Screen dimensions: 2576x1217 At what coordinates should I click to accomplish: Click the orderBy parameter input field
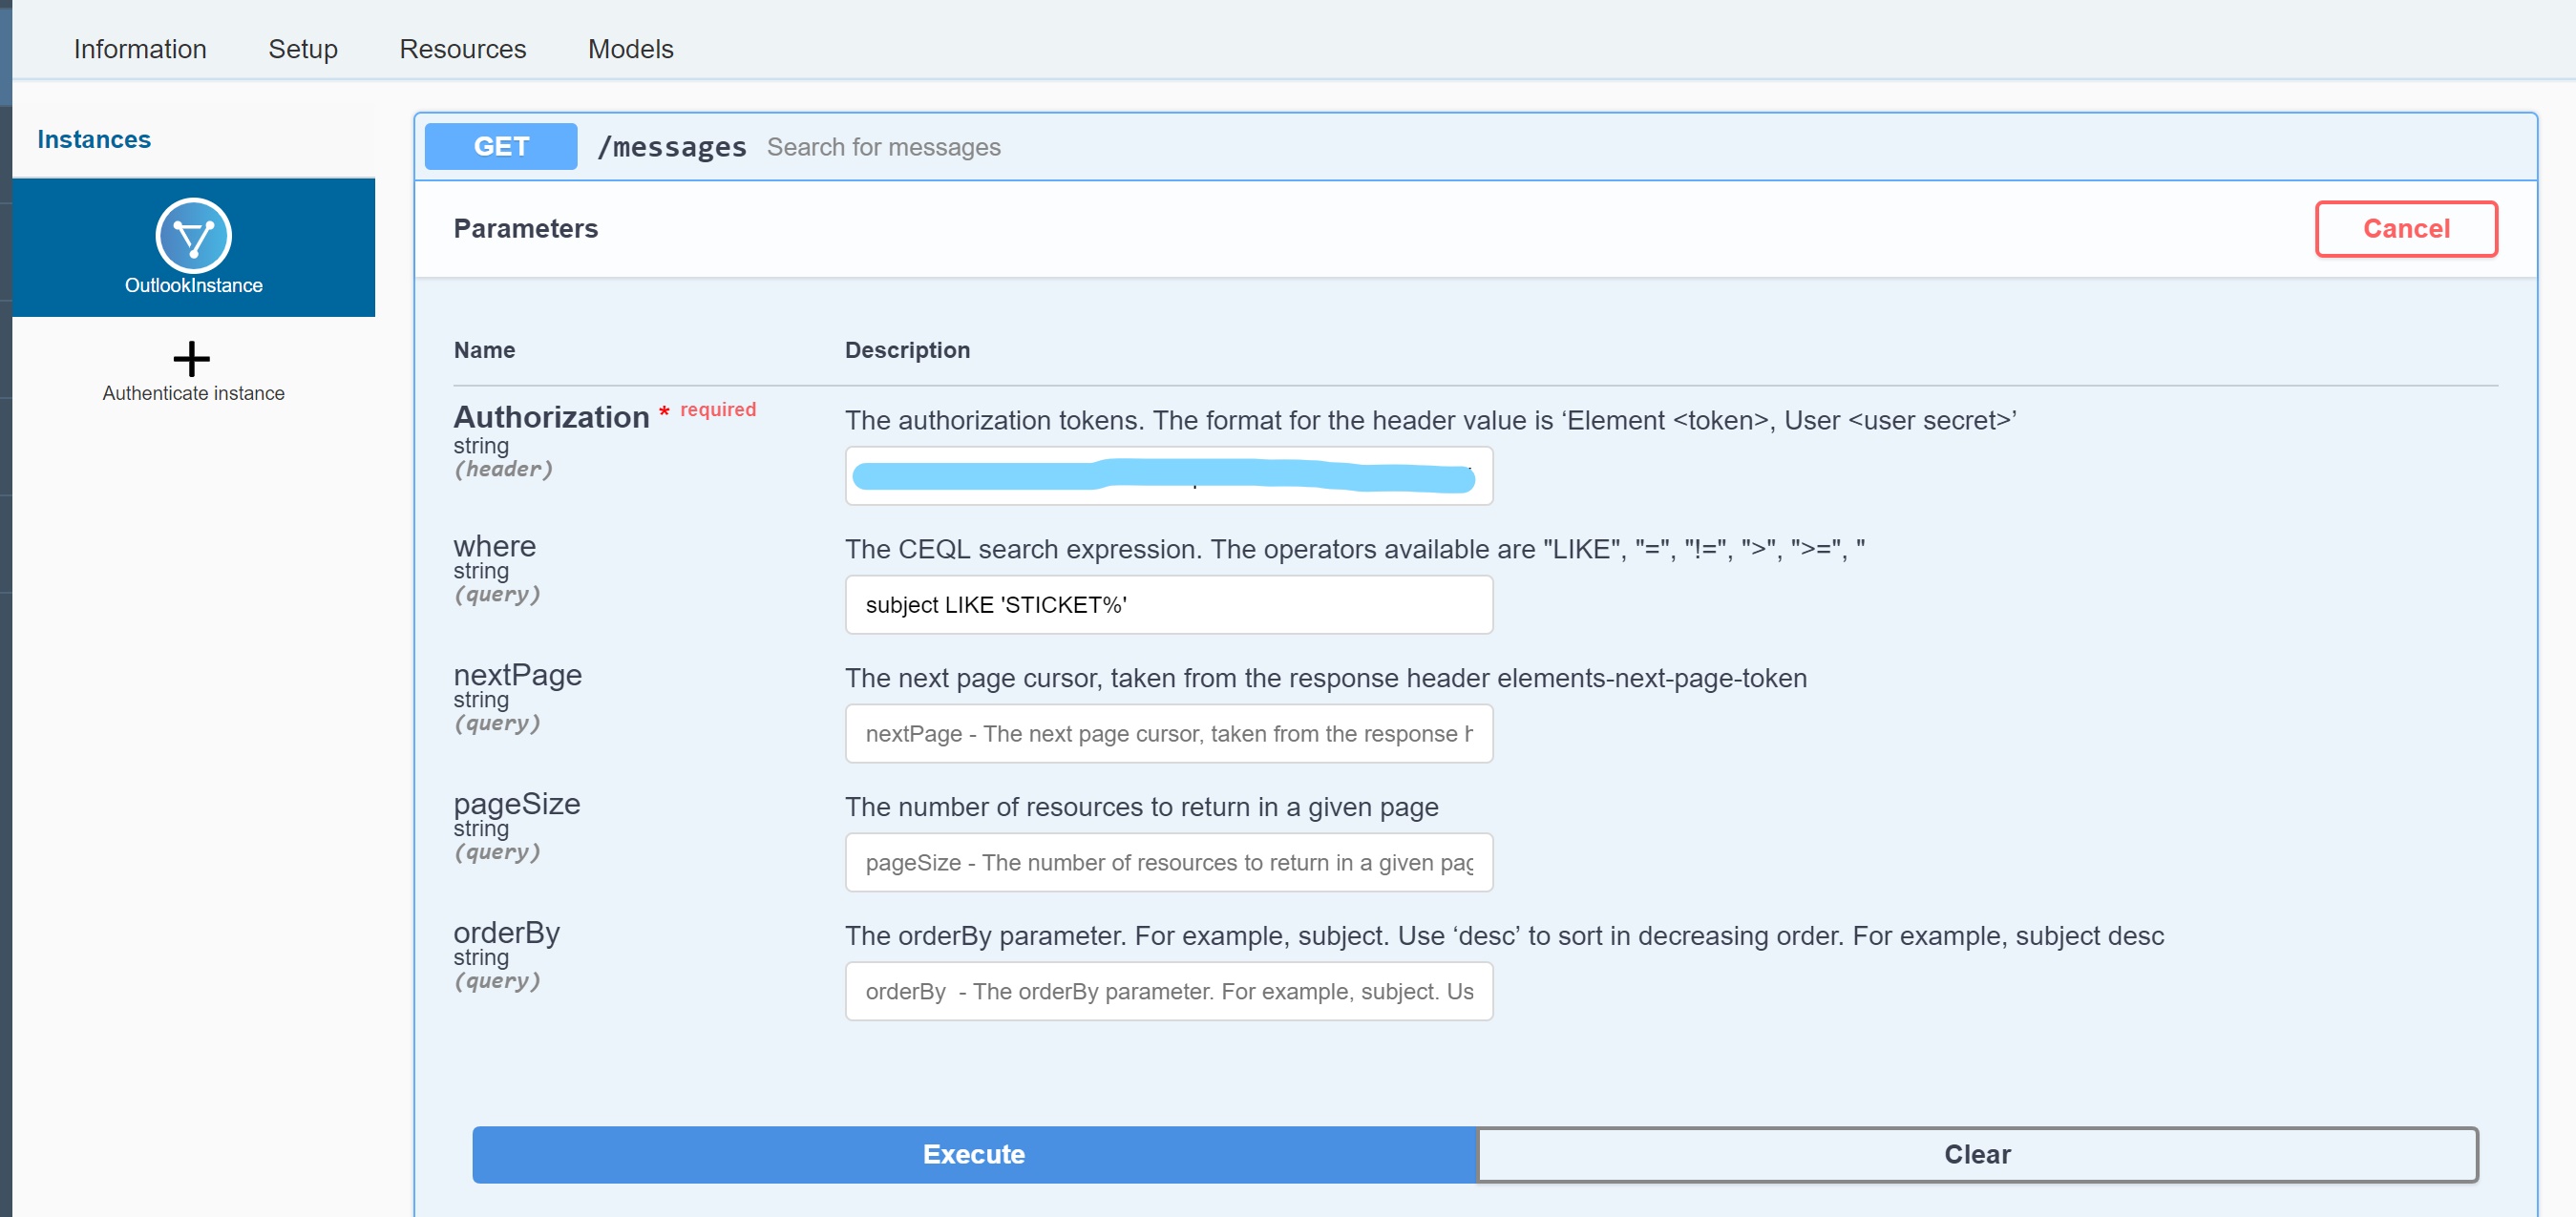[1168, 991]
